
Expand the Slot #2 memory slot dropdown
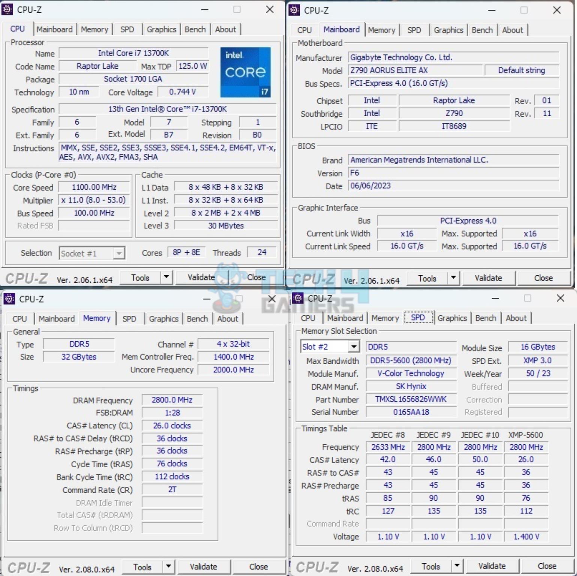click(353, 346)
